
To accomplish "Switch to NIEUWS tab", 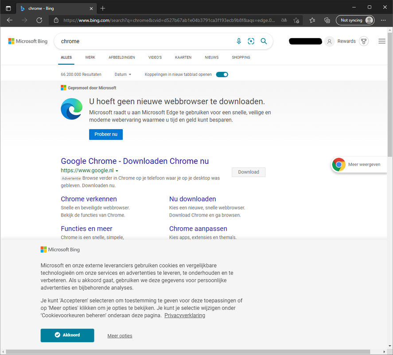I will [x=211, y=58].
